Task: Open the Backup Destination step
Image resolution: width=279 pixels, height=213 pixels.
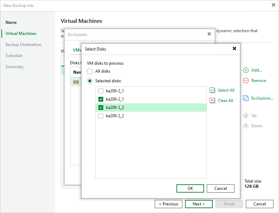Action: click(x=23, y=45)
